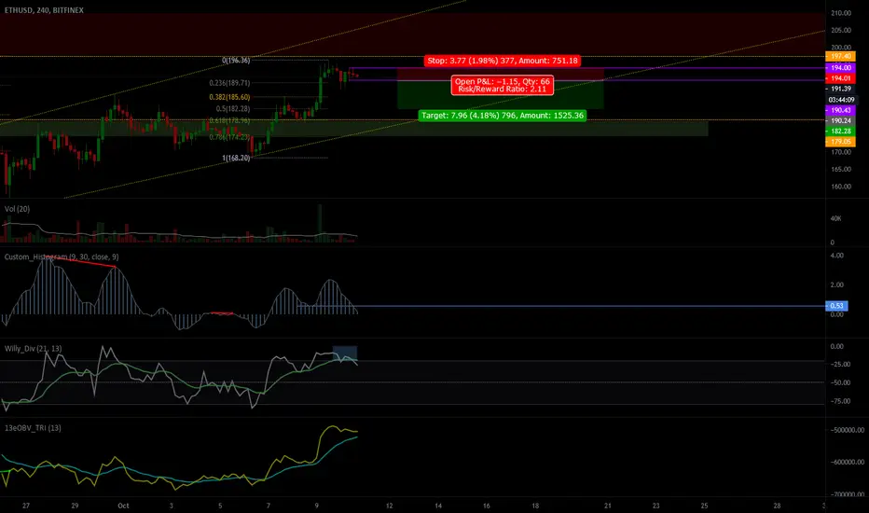Viewport: 869px width, 513px height.
Task: Click the 160.00 price axis value
Action: point(841,187)
